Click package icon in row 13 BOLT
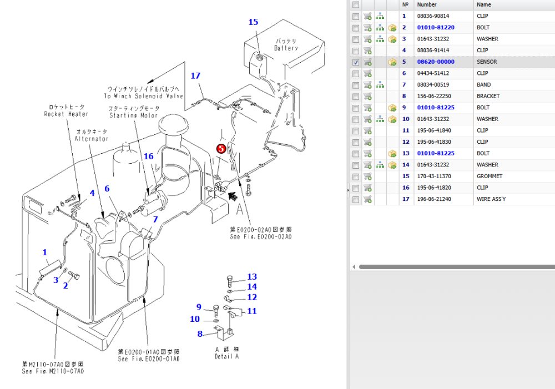The image size is (555, 389). [392, 154]
